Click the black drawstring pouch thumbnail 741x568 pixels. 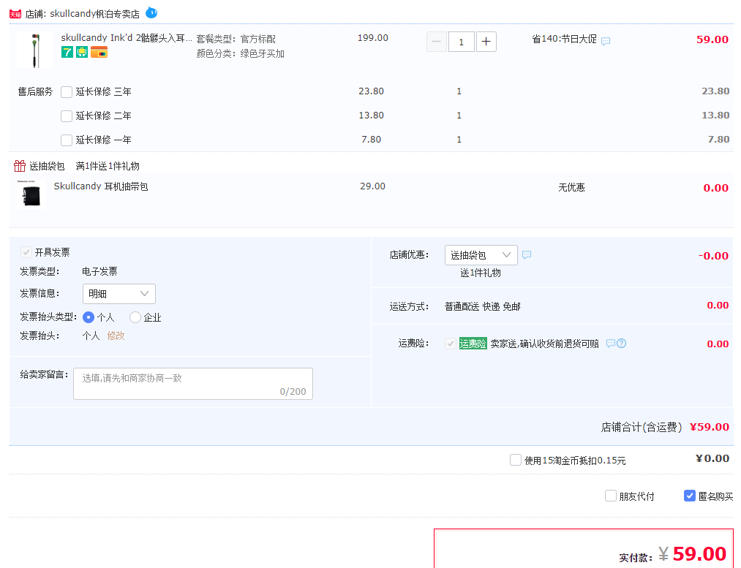(31, 194)
